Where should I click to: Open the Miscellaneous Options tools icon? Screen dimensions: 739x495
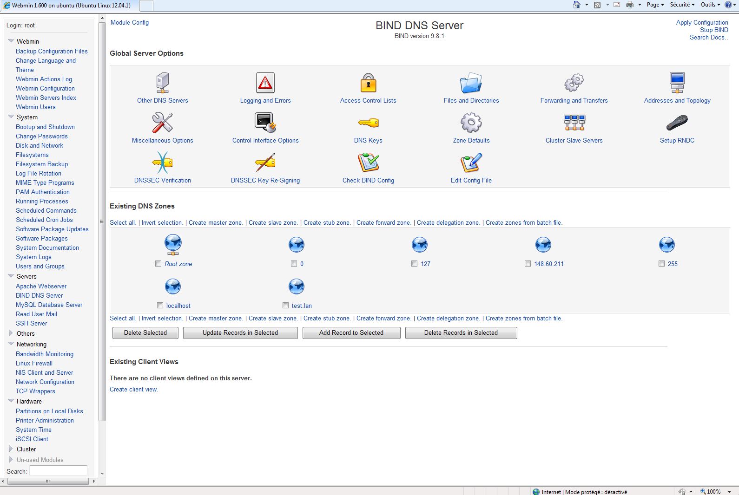pyautogui.click(x=162, y=123)
